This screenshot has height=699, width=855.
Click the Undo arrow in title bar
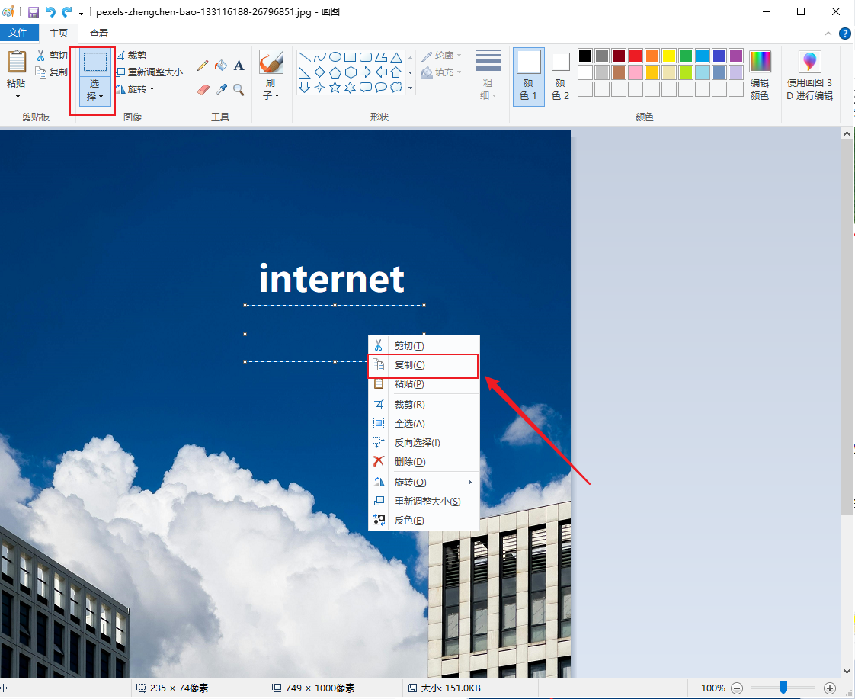pos(50,11)
